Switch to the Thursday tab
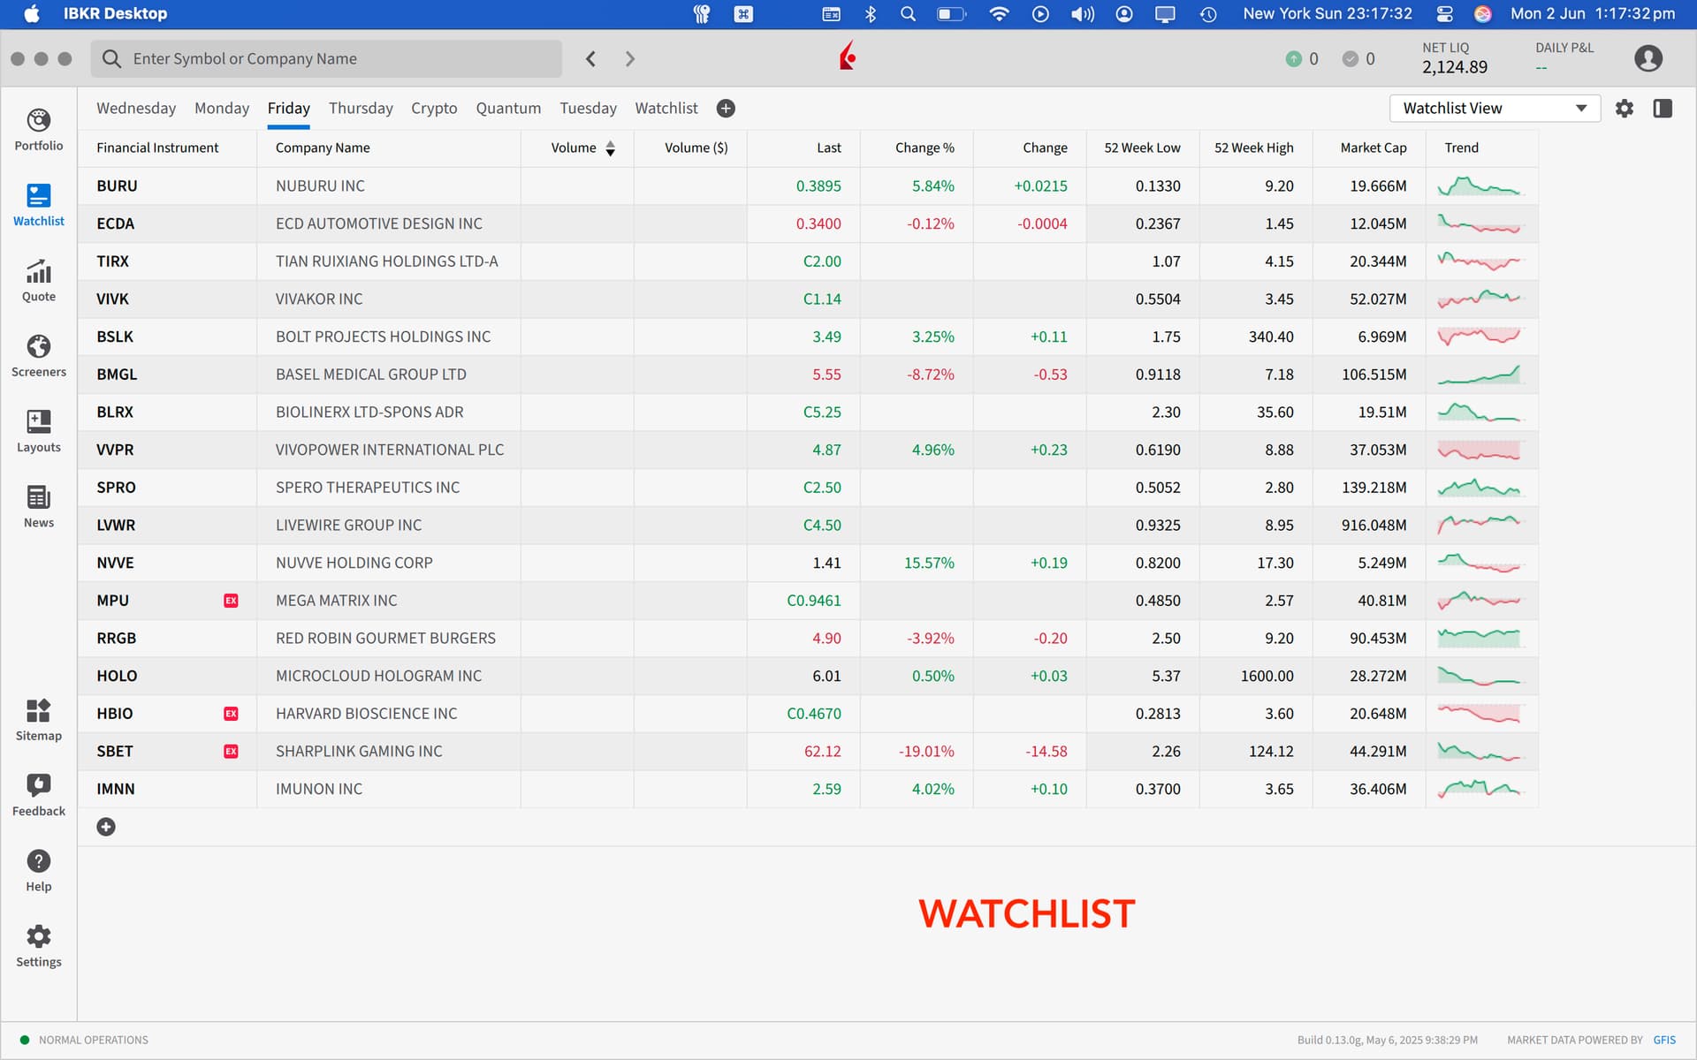 point(361,109)
